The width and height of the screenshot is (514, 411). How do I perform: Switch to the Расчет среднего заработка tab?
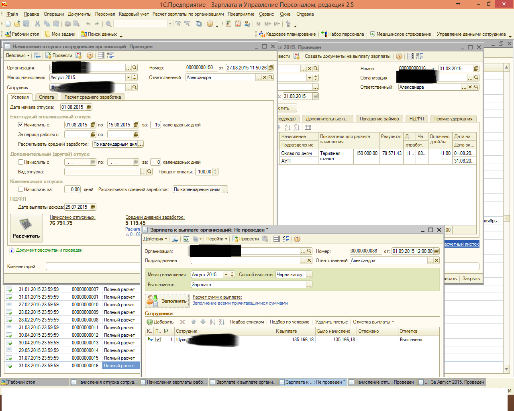(93, 97)
